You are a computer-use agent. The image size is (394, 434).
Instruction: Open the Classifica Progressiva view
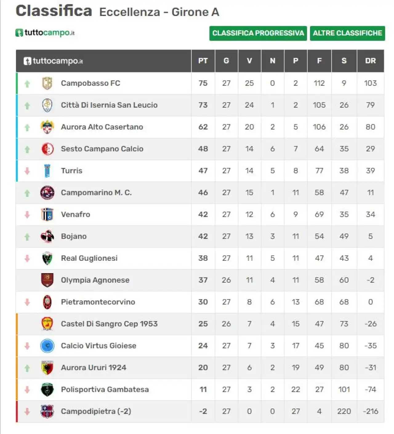coord(258,33)
